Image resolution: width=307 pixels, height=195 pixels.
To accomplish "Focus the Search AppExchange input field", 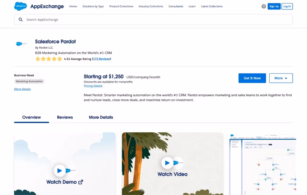I will [153, 20].
